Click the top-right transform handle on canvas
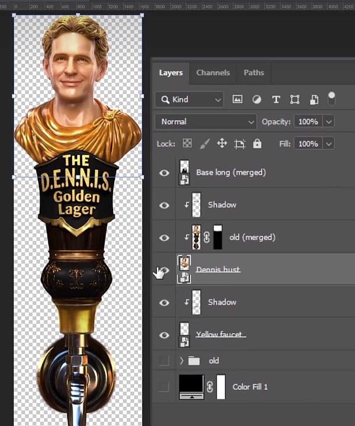355x426 pixels. coord(142,15)
